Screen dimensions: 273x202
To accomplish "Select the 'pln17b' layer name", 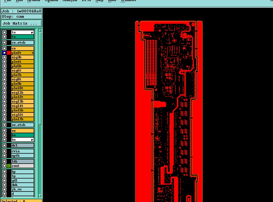I will [22, 119].
